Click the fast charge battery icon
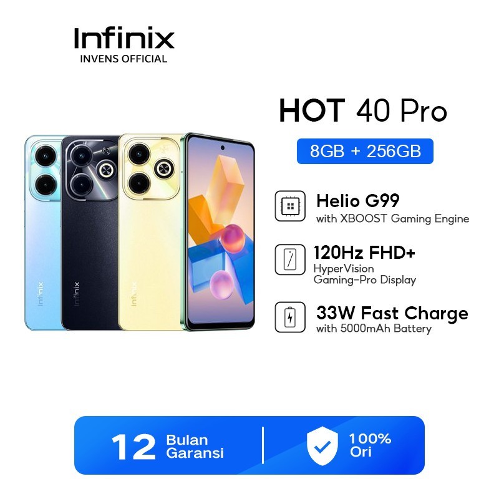The image size is (499, 499). (x=290, y=317)
